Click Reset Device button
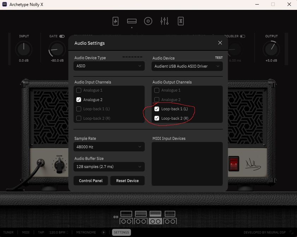The image size is (297, 237). (127, 181)
